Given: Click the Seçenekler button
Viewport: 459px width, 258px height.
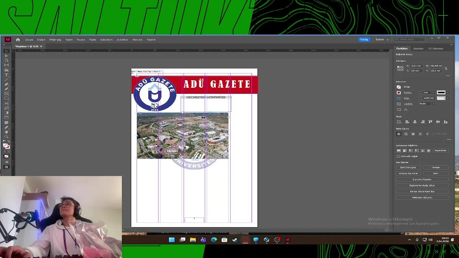Looking at the screenshot, I should (441, 150).
